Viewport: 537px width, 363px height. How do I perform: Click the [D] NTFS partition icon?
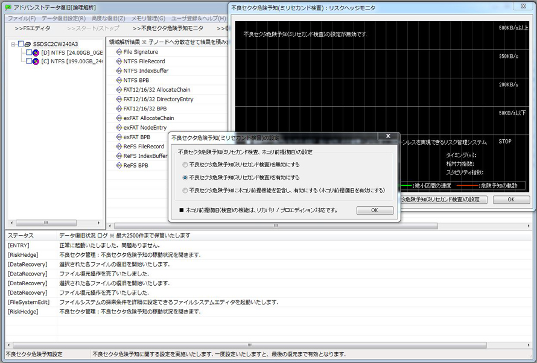(x=36, y=52)
